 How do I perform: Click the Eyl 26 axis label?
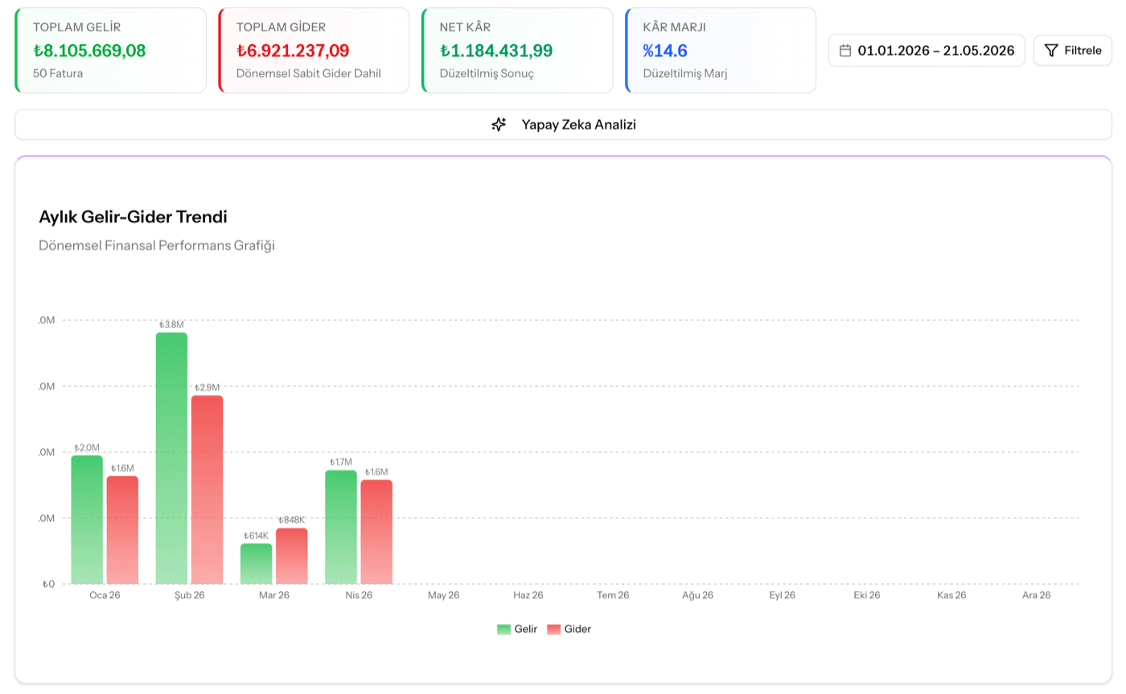tap(783, 595)
